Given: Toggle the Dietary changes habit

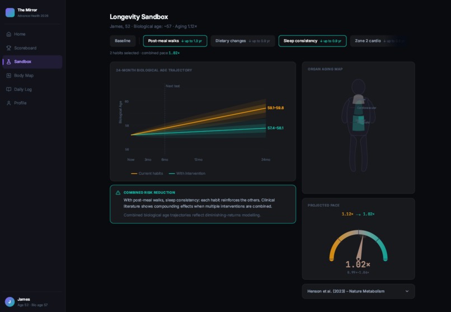Looking at the screenshot, I should click(243, 41).
